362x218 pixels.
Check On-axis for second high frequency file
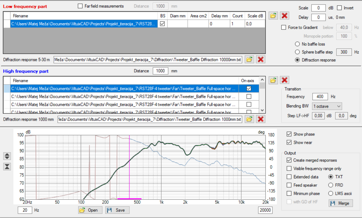[248, 96]
